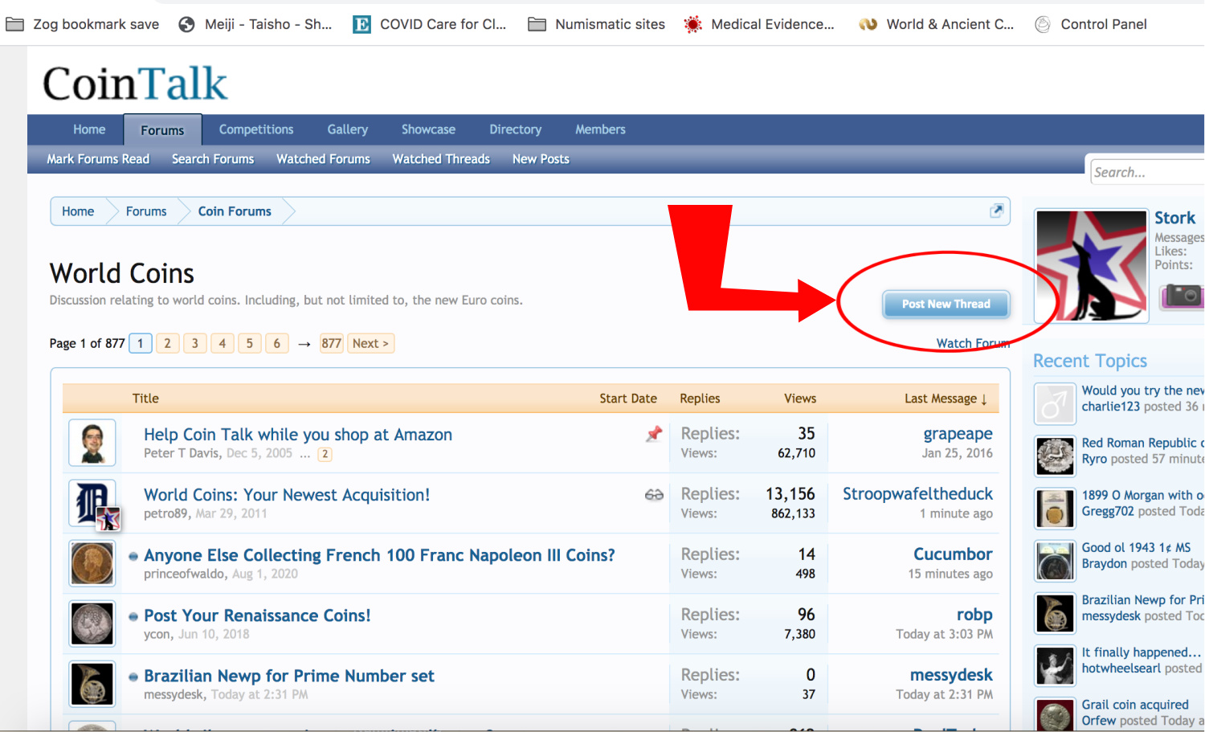Click the CoinTalk logo
Image resolution: width=1205 pixels, height=732 pixels.
tap(135, 84)
